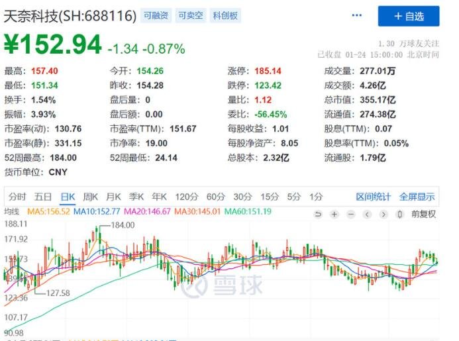Click the 万球友关注 follower count text

point(409,44)
